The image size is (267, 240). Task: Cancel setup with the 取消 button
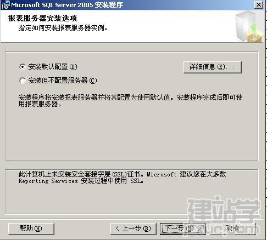pyautogui.click(x=232, y=228)
